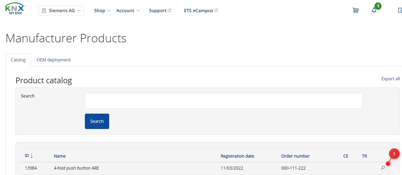This screenshot has width=402, height=175.
Task: Select the Catalog tab
Action: click(x=18, y=60)
